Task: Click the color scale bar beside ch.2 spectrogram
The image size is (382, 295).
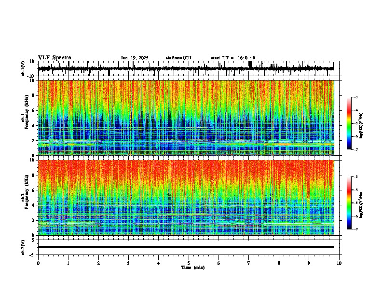Action: (x=349, y=203)
